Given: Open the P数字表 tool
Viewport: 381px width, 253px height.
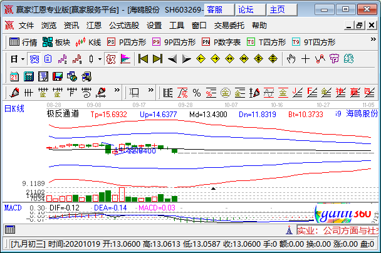Looking at the screenshot, I should coord(221,42).
